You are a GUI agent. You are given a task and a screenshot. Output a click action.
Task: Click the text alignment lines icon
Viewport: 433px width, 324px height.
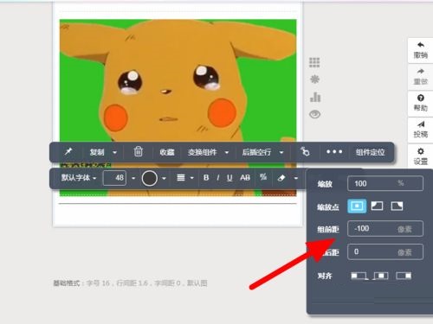(x=181, y=178)
